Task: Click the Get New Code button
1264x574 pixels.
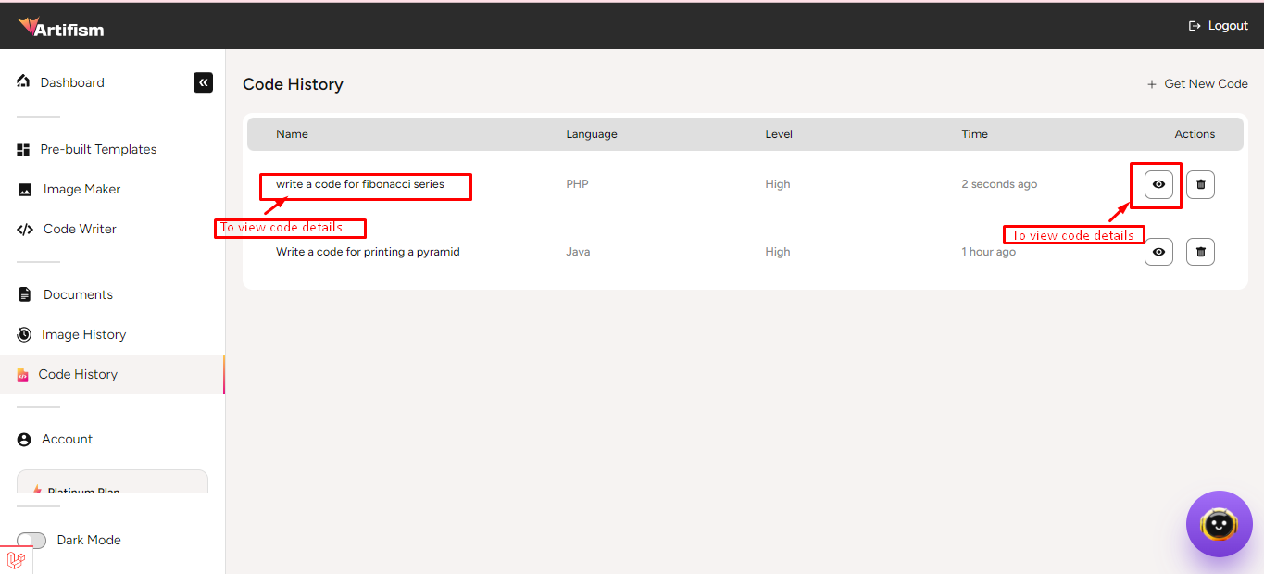Action: [x=1197, y=84]
